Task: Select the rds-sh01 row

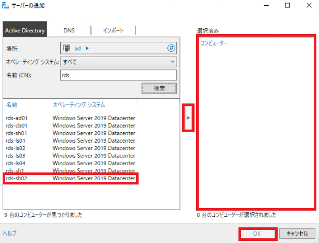Action: 71,133
